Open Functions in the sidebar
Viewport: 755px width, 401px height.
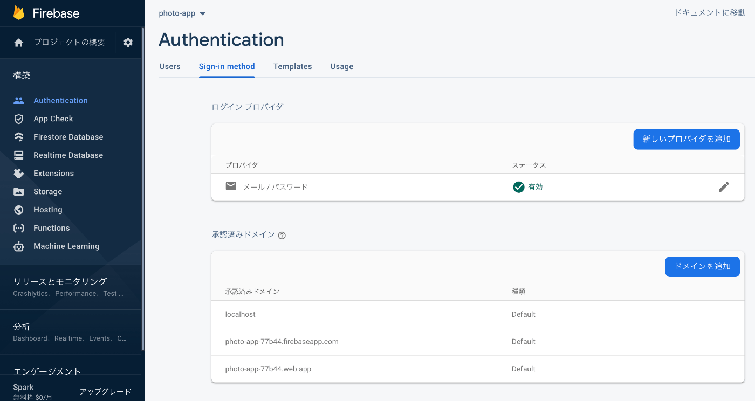[52, 228]
